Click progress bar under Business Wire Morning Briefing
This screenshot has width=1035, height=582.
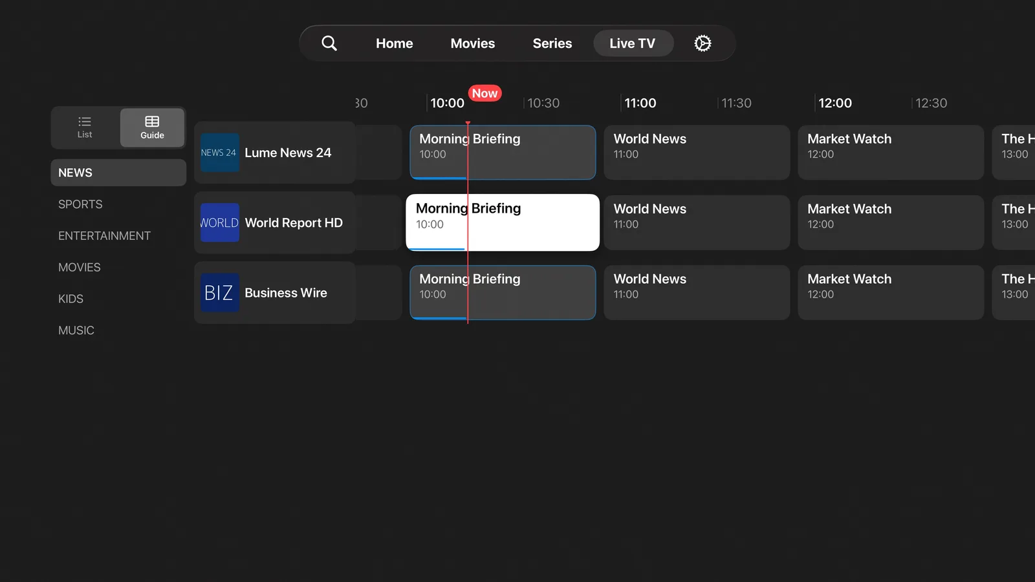tap(439, 318)
